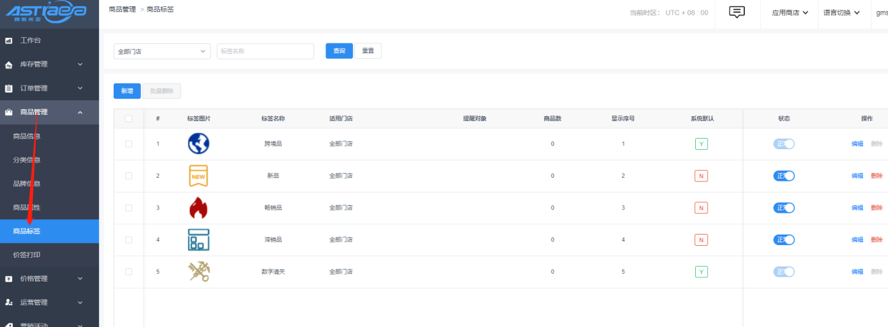This screenshot has height=327, width=888.
Task: Open 价签打印 in the sidebar menu
Action: pyautogui.click(x=27, y=254)
